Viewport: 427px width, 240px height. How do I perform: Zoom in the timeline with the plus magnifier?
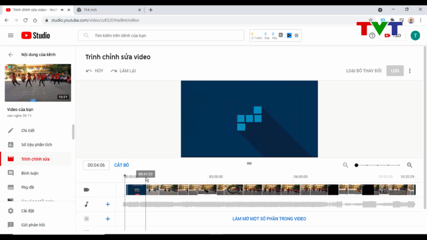coord(409,165)
